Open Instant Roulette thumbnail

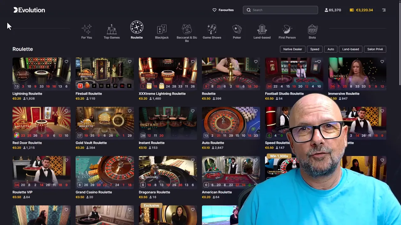(168, 123)
